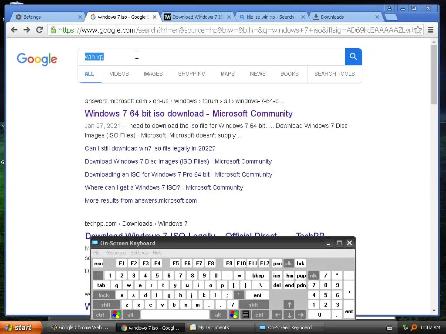Screen dimensions: 446x334
Task: Toggle the nlk num lock key
Action: click(x=313, y=275)
